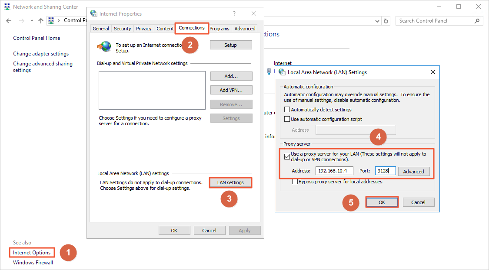Switch to the General tab
Image resolution: width=489 pixels, height=270 pixels.
101,28
